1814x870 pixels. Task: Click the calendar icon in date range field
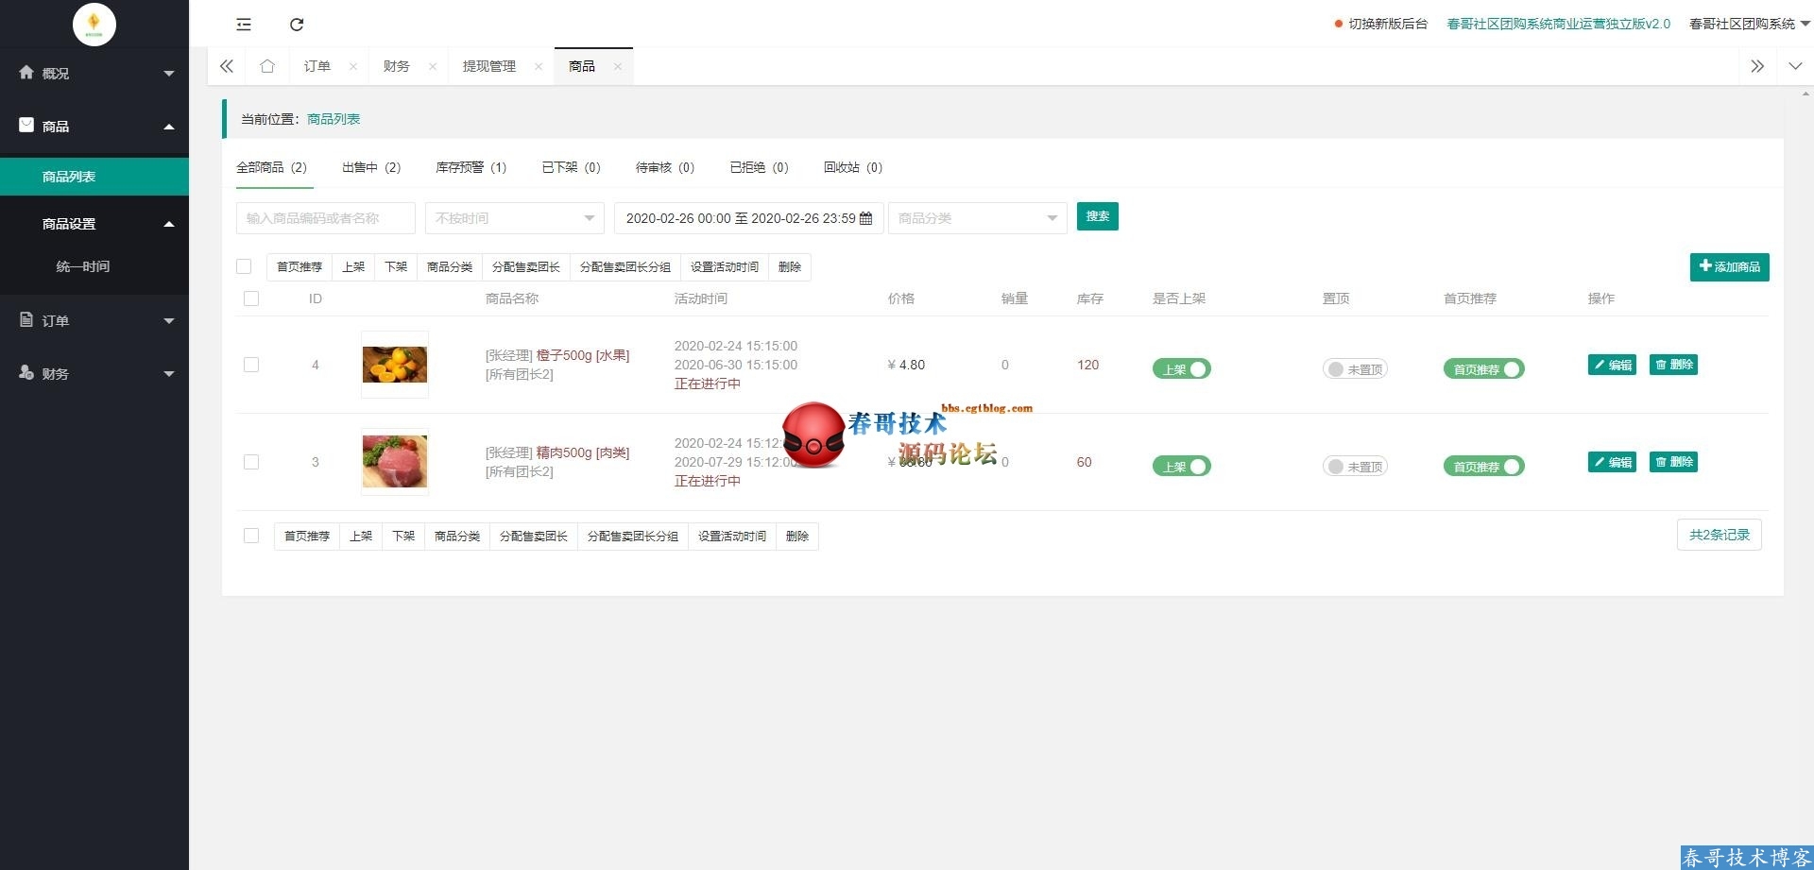[x=865, y=218]
